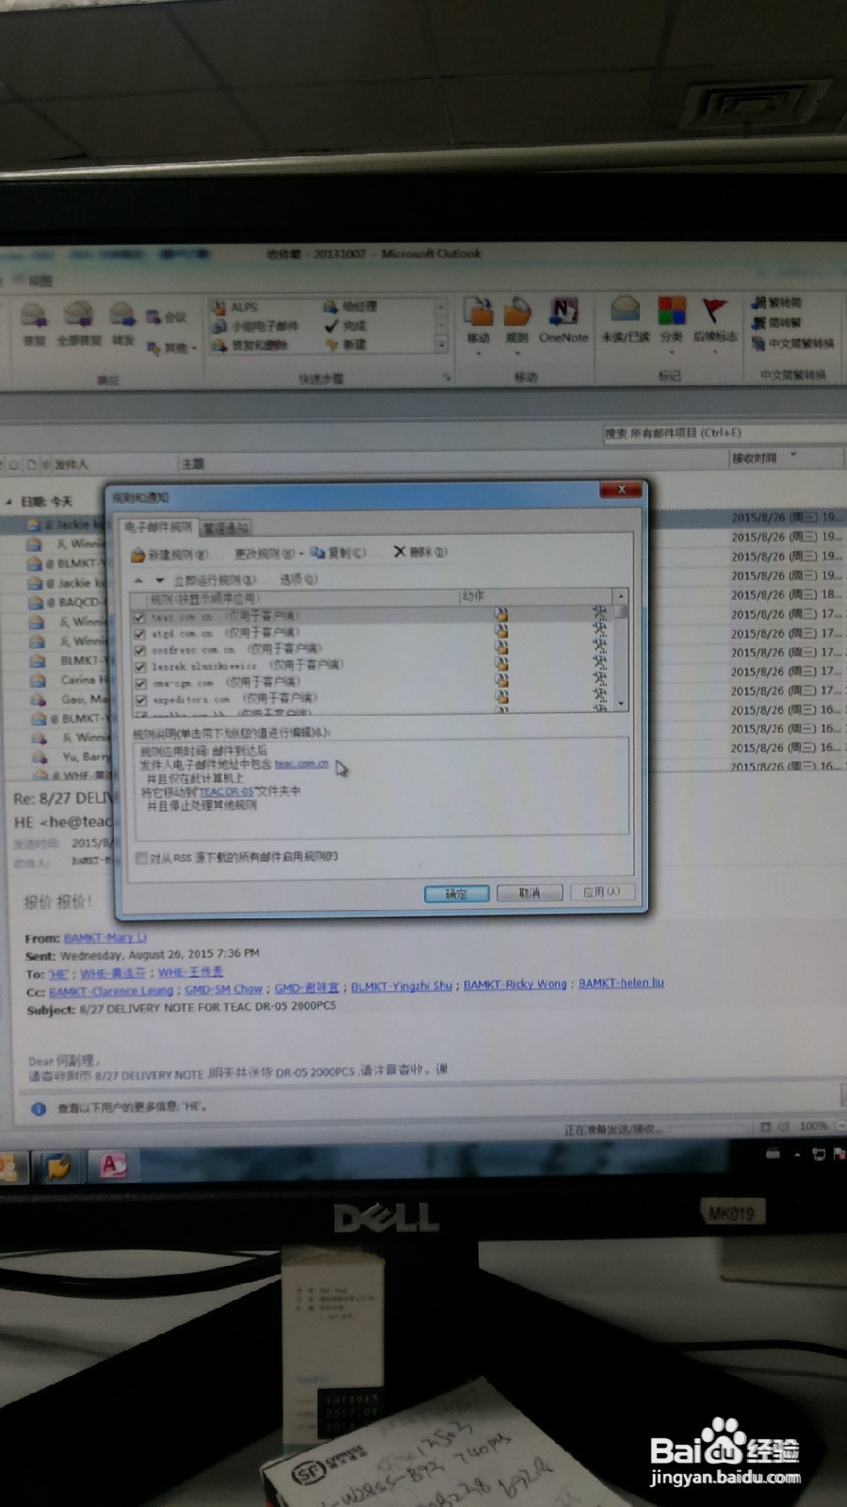Toggle the RSS feeds rules checkbox
847x1507 pixels.
[x=141, y=858]
